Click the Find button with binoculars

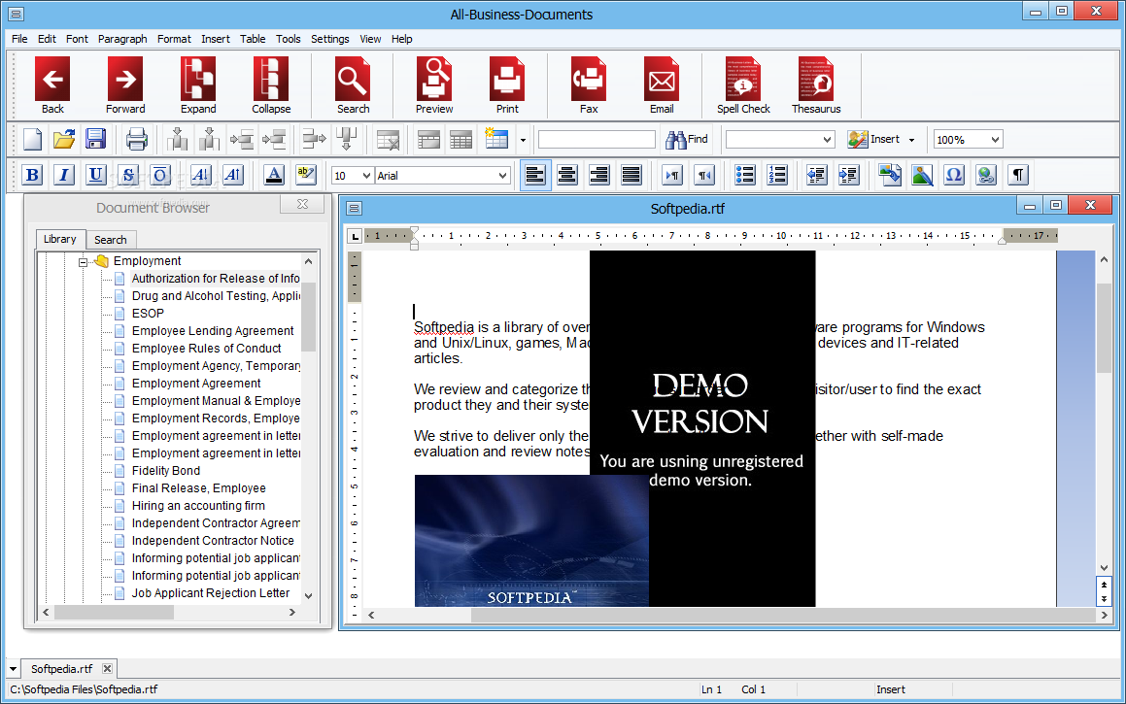pos(687,139)
